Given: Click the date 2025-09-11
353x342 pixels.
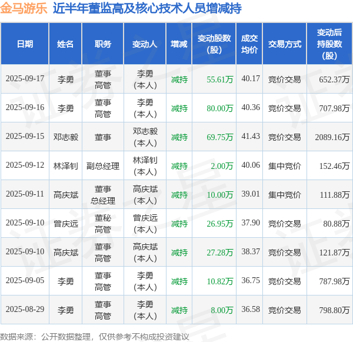Looking at the screenshot, I should (x=25, y=194).
